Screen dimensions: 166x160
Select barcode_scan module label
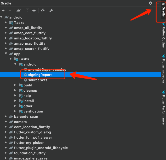pos(26,117)
